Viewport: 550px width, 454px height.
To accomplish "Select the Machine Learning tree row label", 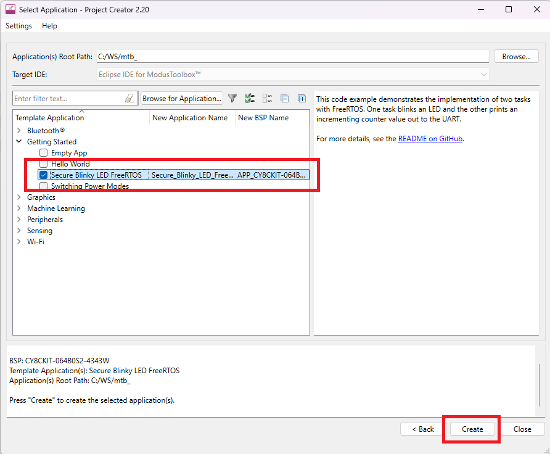I will 56,208.
